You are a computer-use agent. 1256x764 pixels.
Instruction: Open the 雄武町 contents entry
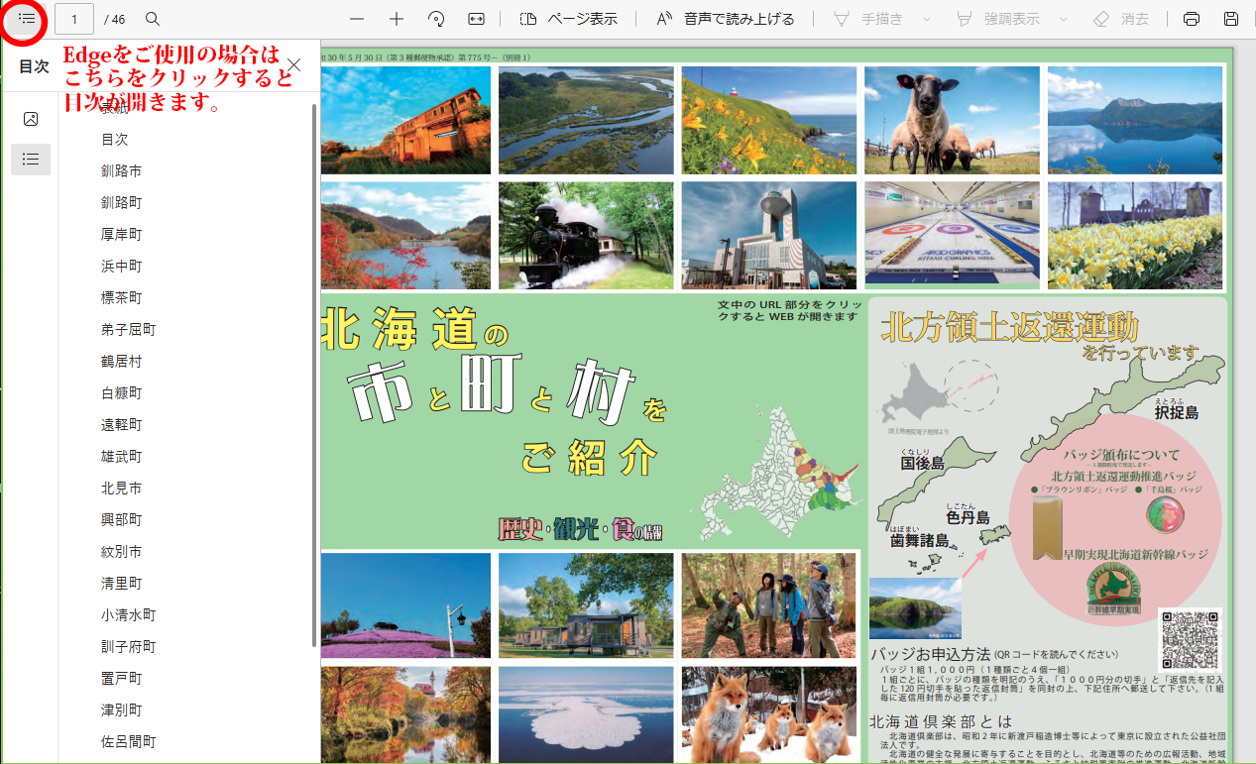tap(121, 457)
